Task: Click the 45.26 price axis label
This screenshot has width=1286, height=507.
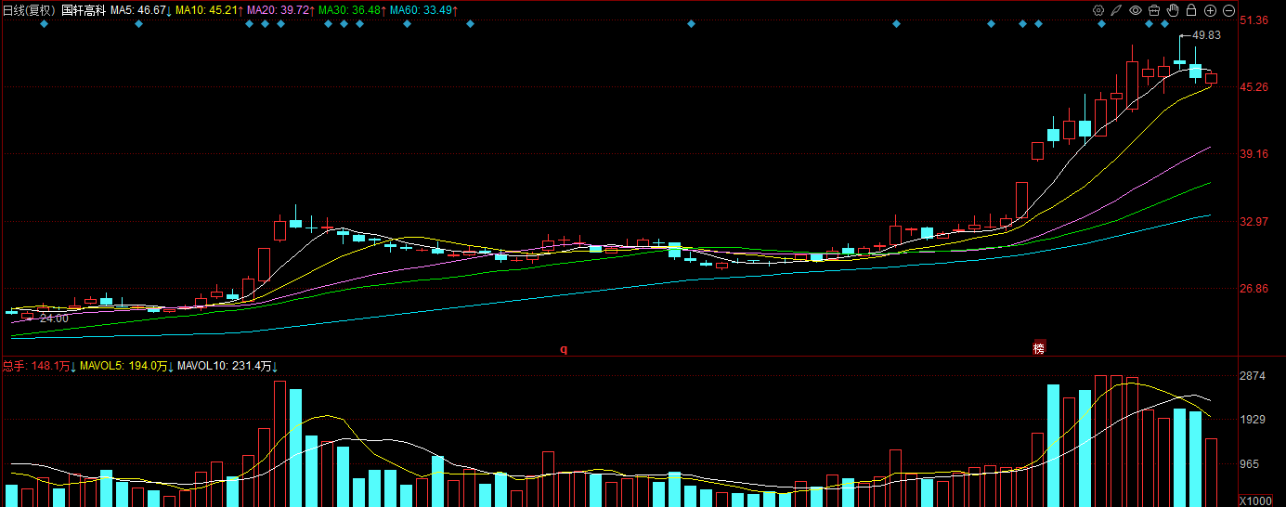Action: [x=1254, y=87]
